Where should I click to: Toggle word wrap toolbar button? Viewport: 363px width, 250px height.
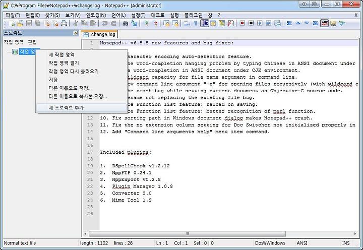[187, 23]
